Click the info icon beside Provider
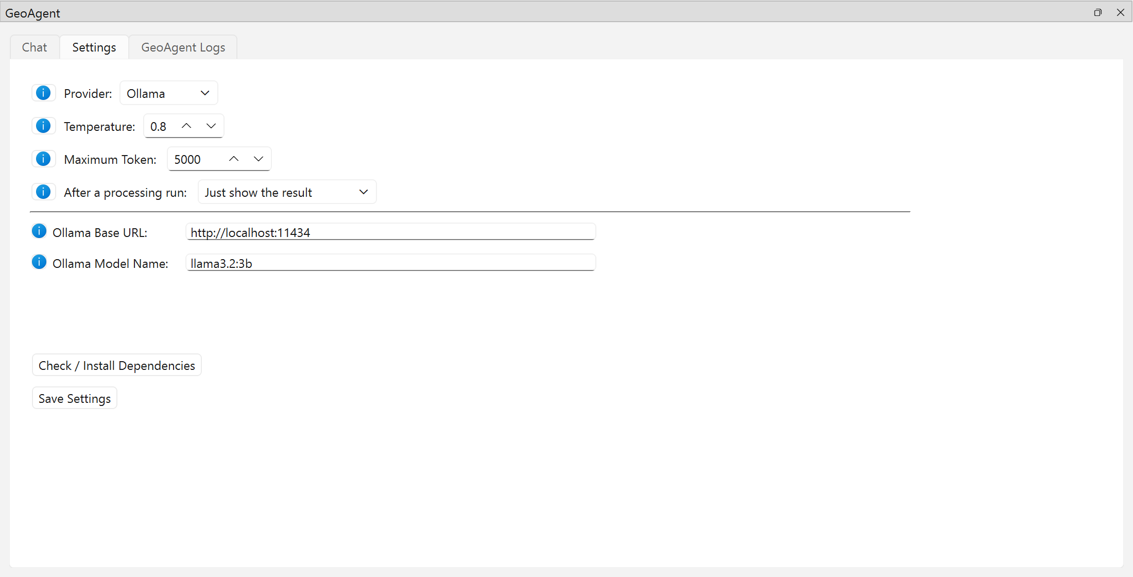The width and height of the screenshot is (1133, 577). coord(43,93)
